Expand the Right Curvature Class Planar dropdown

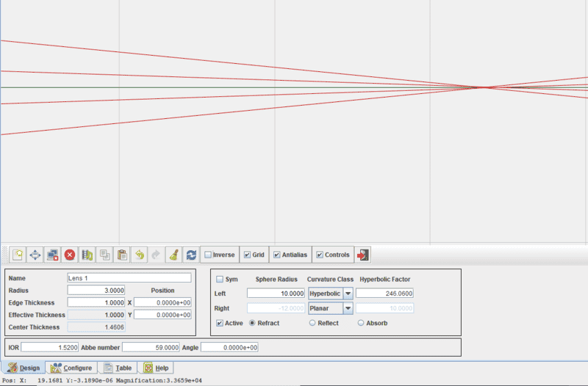[x=348, y=309]
